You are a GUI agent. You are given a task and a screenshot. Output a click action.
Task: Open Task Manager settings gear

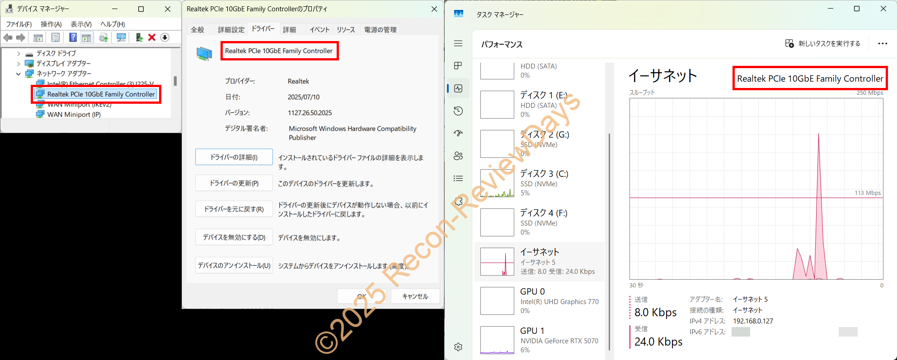458,347
